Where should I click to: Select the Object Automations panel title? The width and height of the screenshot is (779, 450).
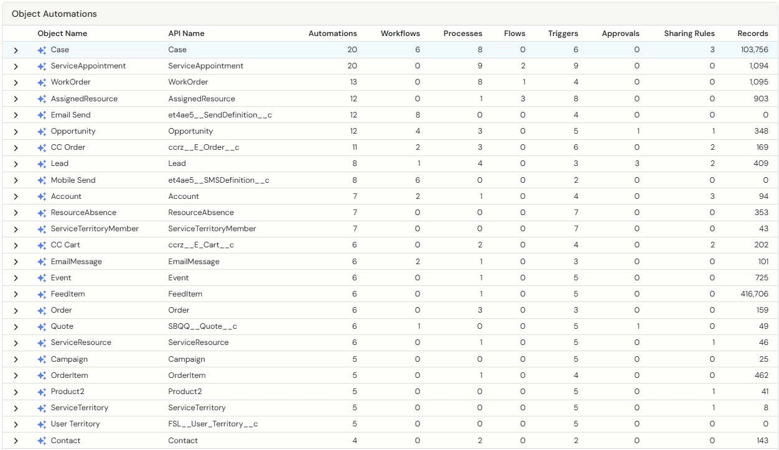pos(55,14)
